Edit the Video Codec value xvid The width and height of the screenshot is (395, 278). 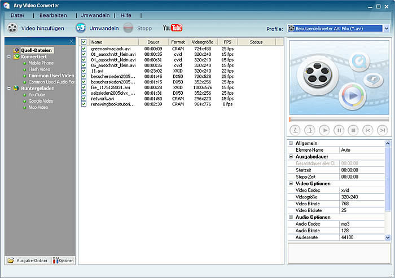pos(362,190)
